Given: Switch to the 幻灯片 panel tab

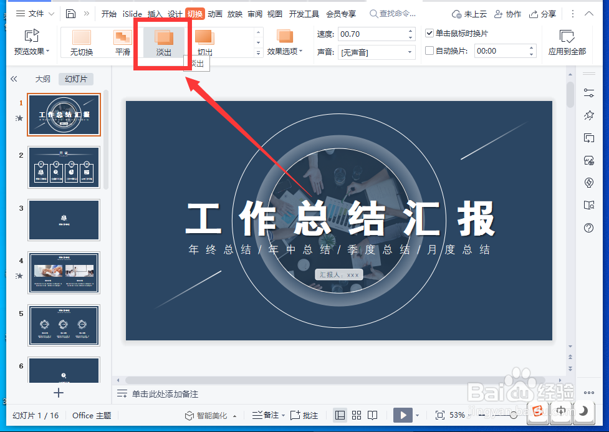Looking at the screenshot, I should coord(76,79).
